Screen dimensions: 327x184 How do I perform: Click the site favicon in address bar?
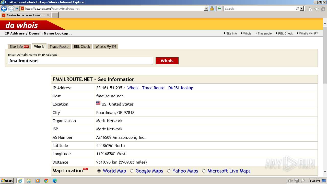click(22, 8)
